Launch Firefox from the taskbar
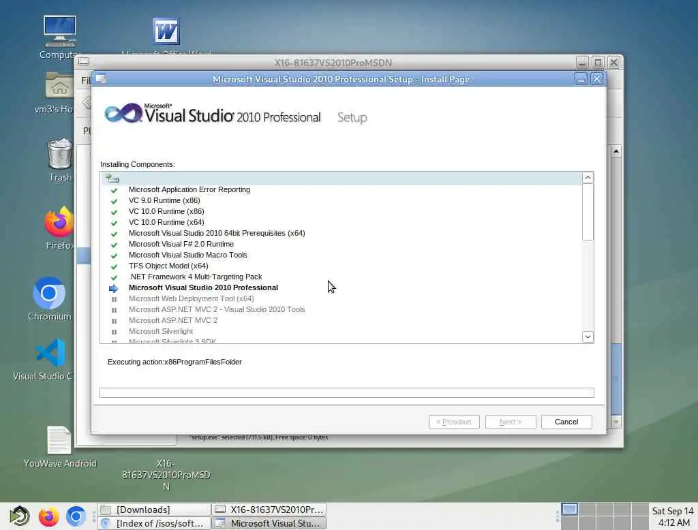The image size is (698, 530). (48, 516)
